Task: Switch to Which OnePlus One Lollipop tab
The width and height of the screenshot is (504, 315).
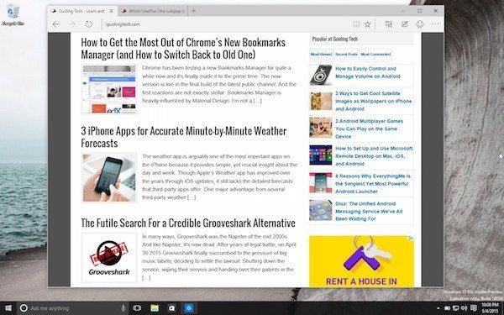Action: point(153,11)
